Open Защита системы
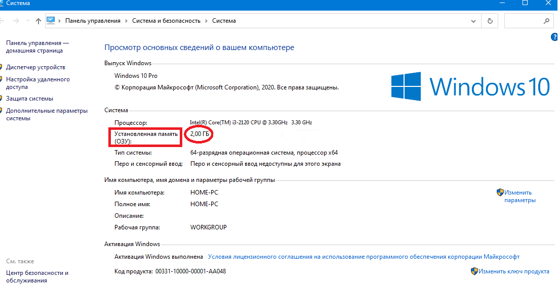The width and height of the screenshot is (559, 285). (x=29, y=99)
